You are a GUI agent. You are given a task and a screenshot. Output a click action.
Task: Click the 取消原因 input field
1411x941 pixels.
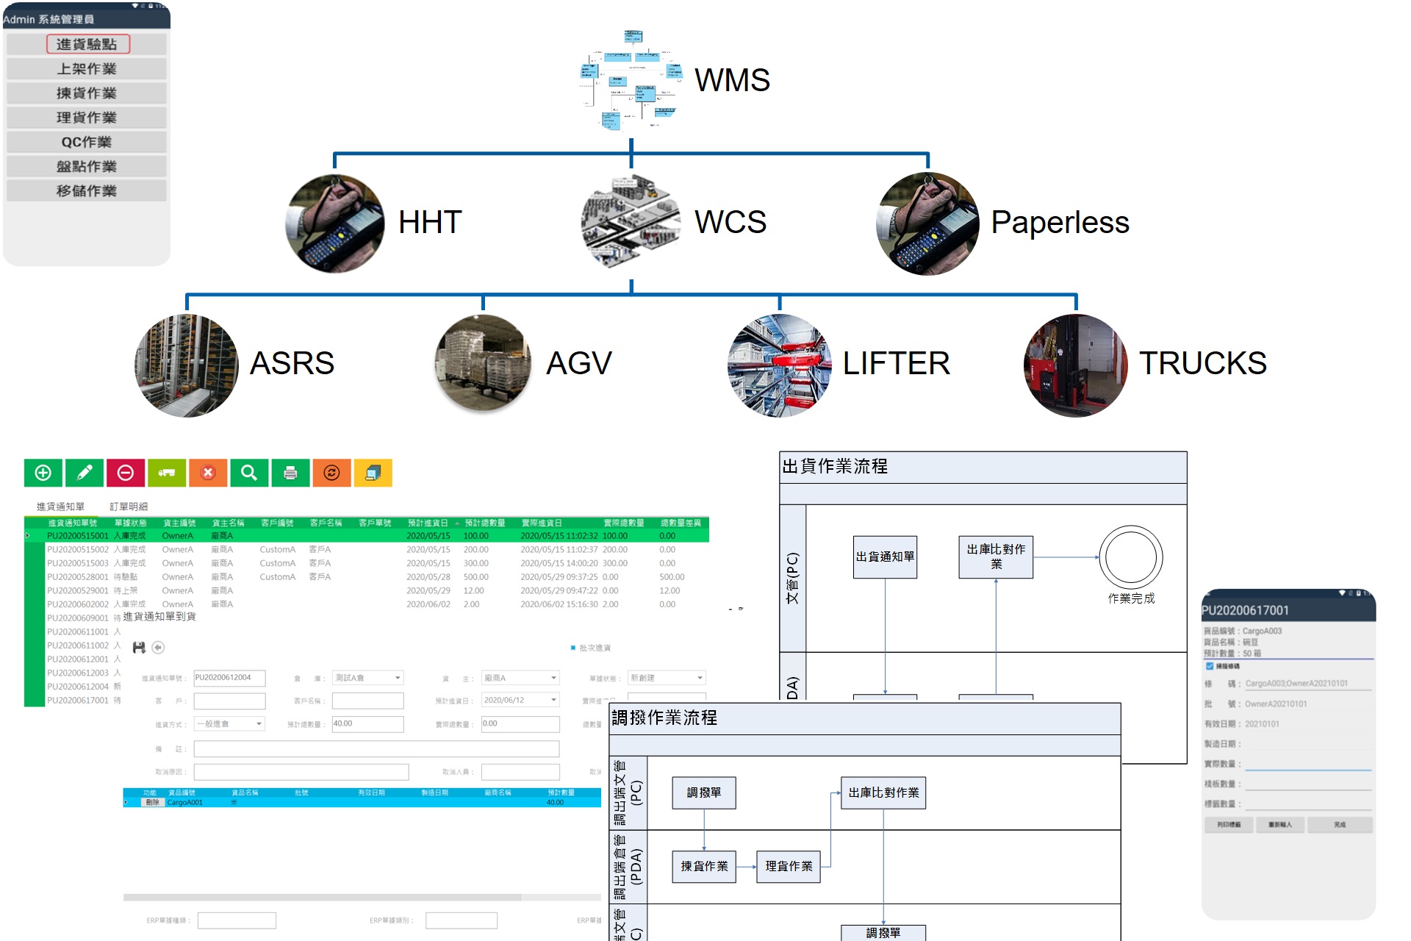(301, 772)
